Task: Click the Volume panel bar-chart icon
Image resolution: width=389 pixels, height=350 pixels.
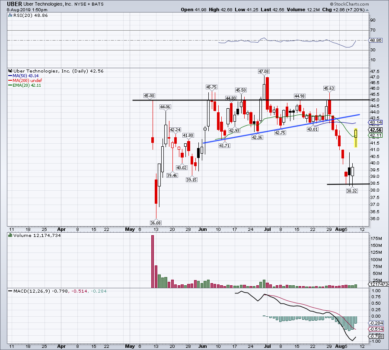Action: pyautogui.click(x=10, y=235)
